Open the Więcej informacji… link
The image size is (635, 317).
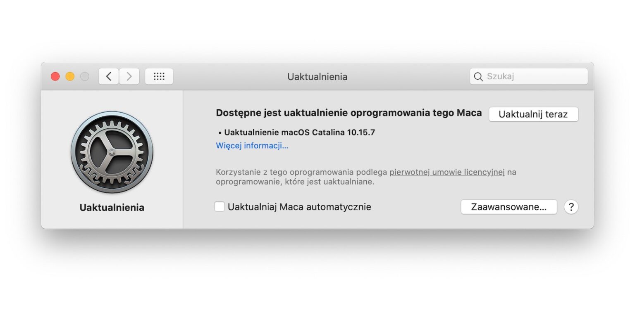point(252,146)
